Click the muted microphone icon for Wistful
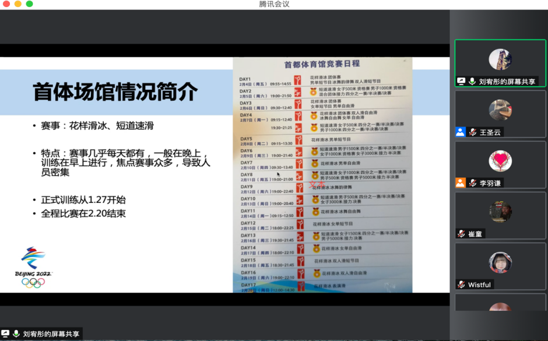The width and height of the screenshot is (548, 341). [461, 284]
